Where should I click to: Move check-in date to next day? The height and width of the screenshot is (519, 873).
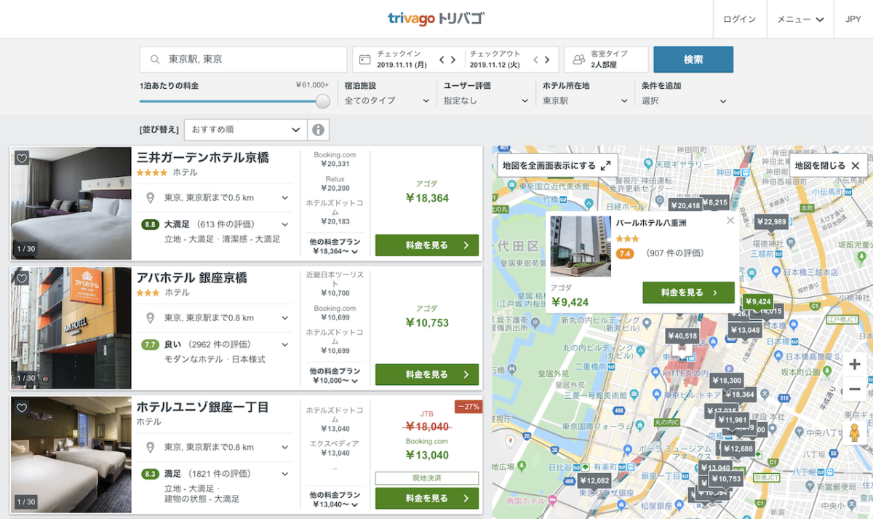tap(453, 60)
